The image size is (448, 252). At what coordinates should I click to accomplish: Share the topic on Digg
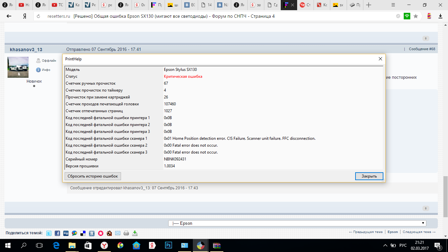(66, 233)
